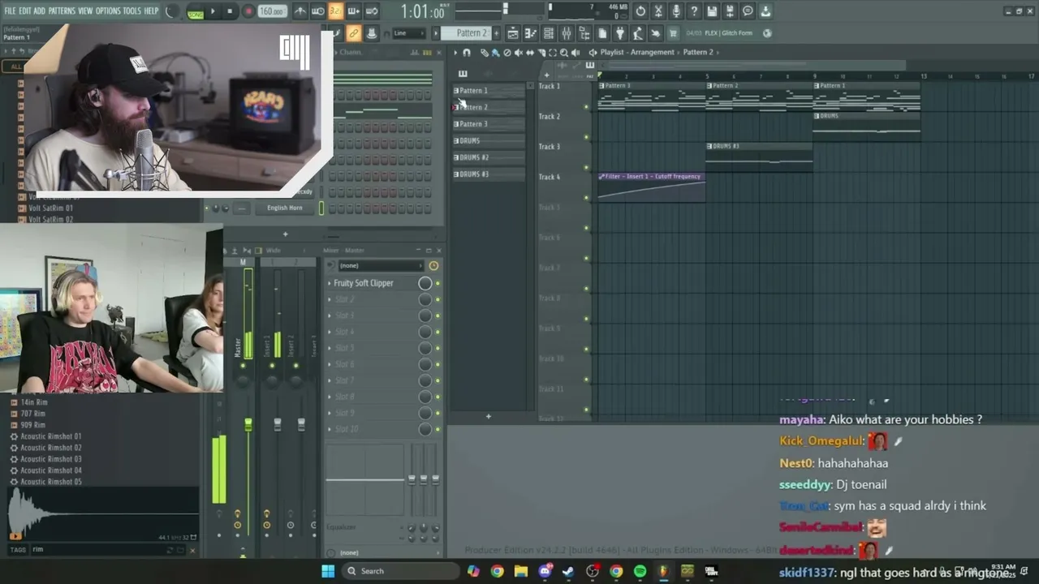
Task: Open the Piano roll view icon
Action: pos(531,33)
